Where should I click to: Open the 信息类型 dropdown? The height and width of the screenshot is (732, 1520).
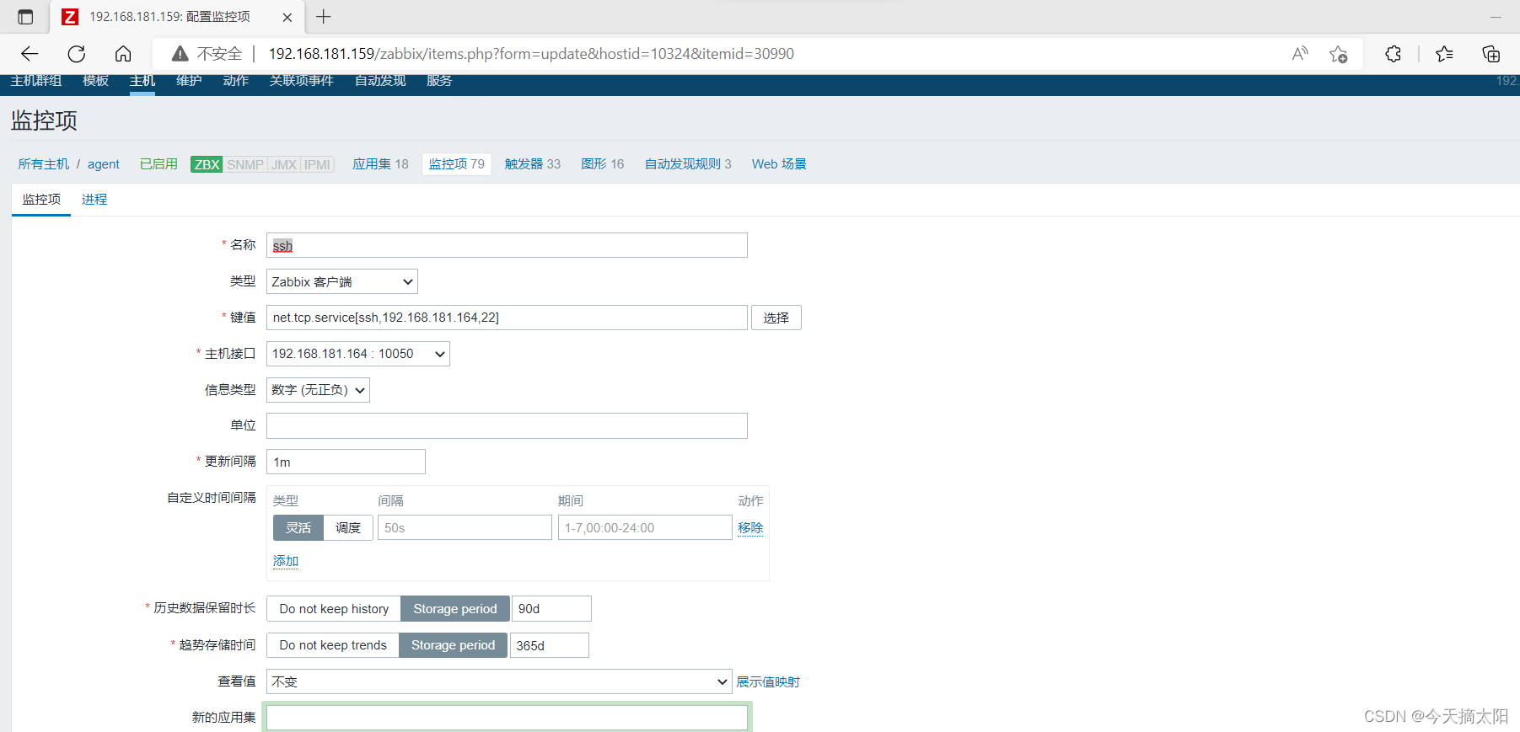click(x=318, y=390)
